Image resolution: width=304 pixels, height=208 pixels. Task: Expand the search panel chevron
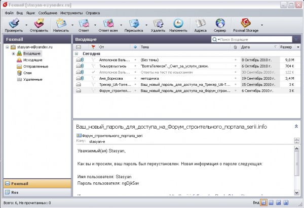click(296, 39)
